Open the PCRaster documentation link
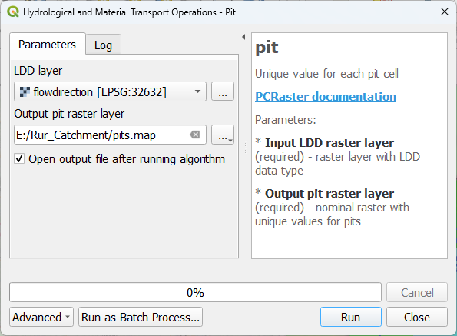 tap(326, 97)
